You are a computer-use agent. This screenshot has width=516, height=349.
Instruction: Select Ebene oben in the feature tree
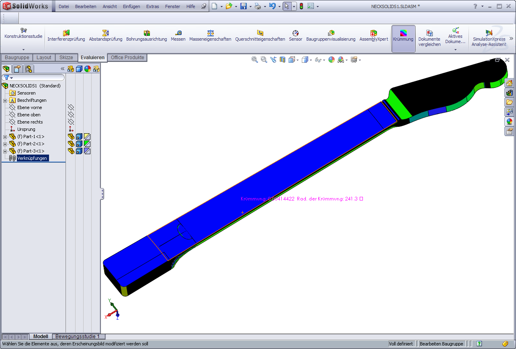[x=29, y=115]
